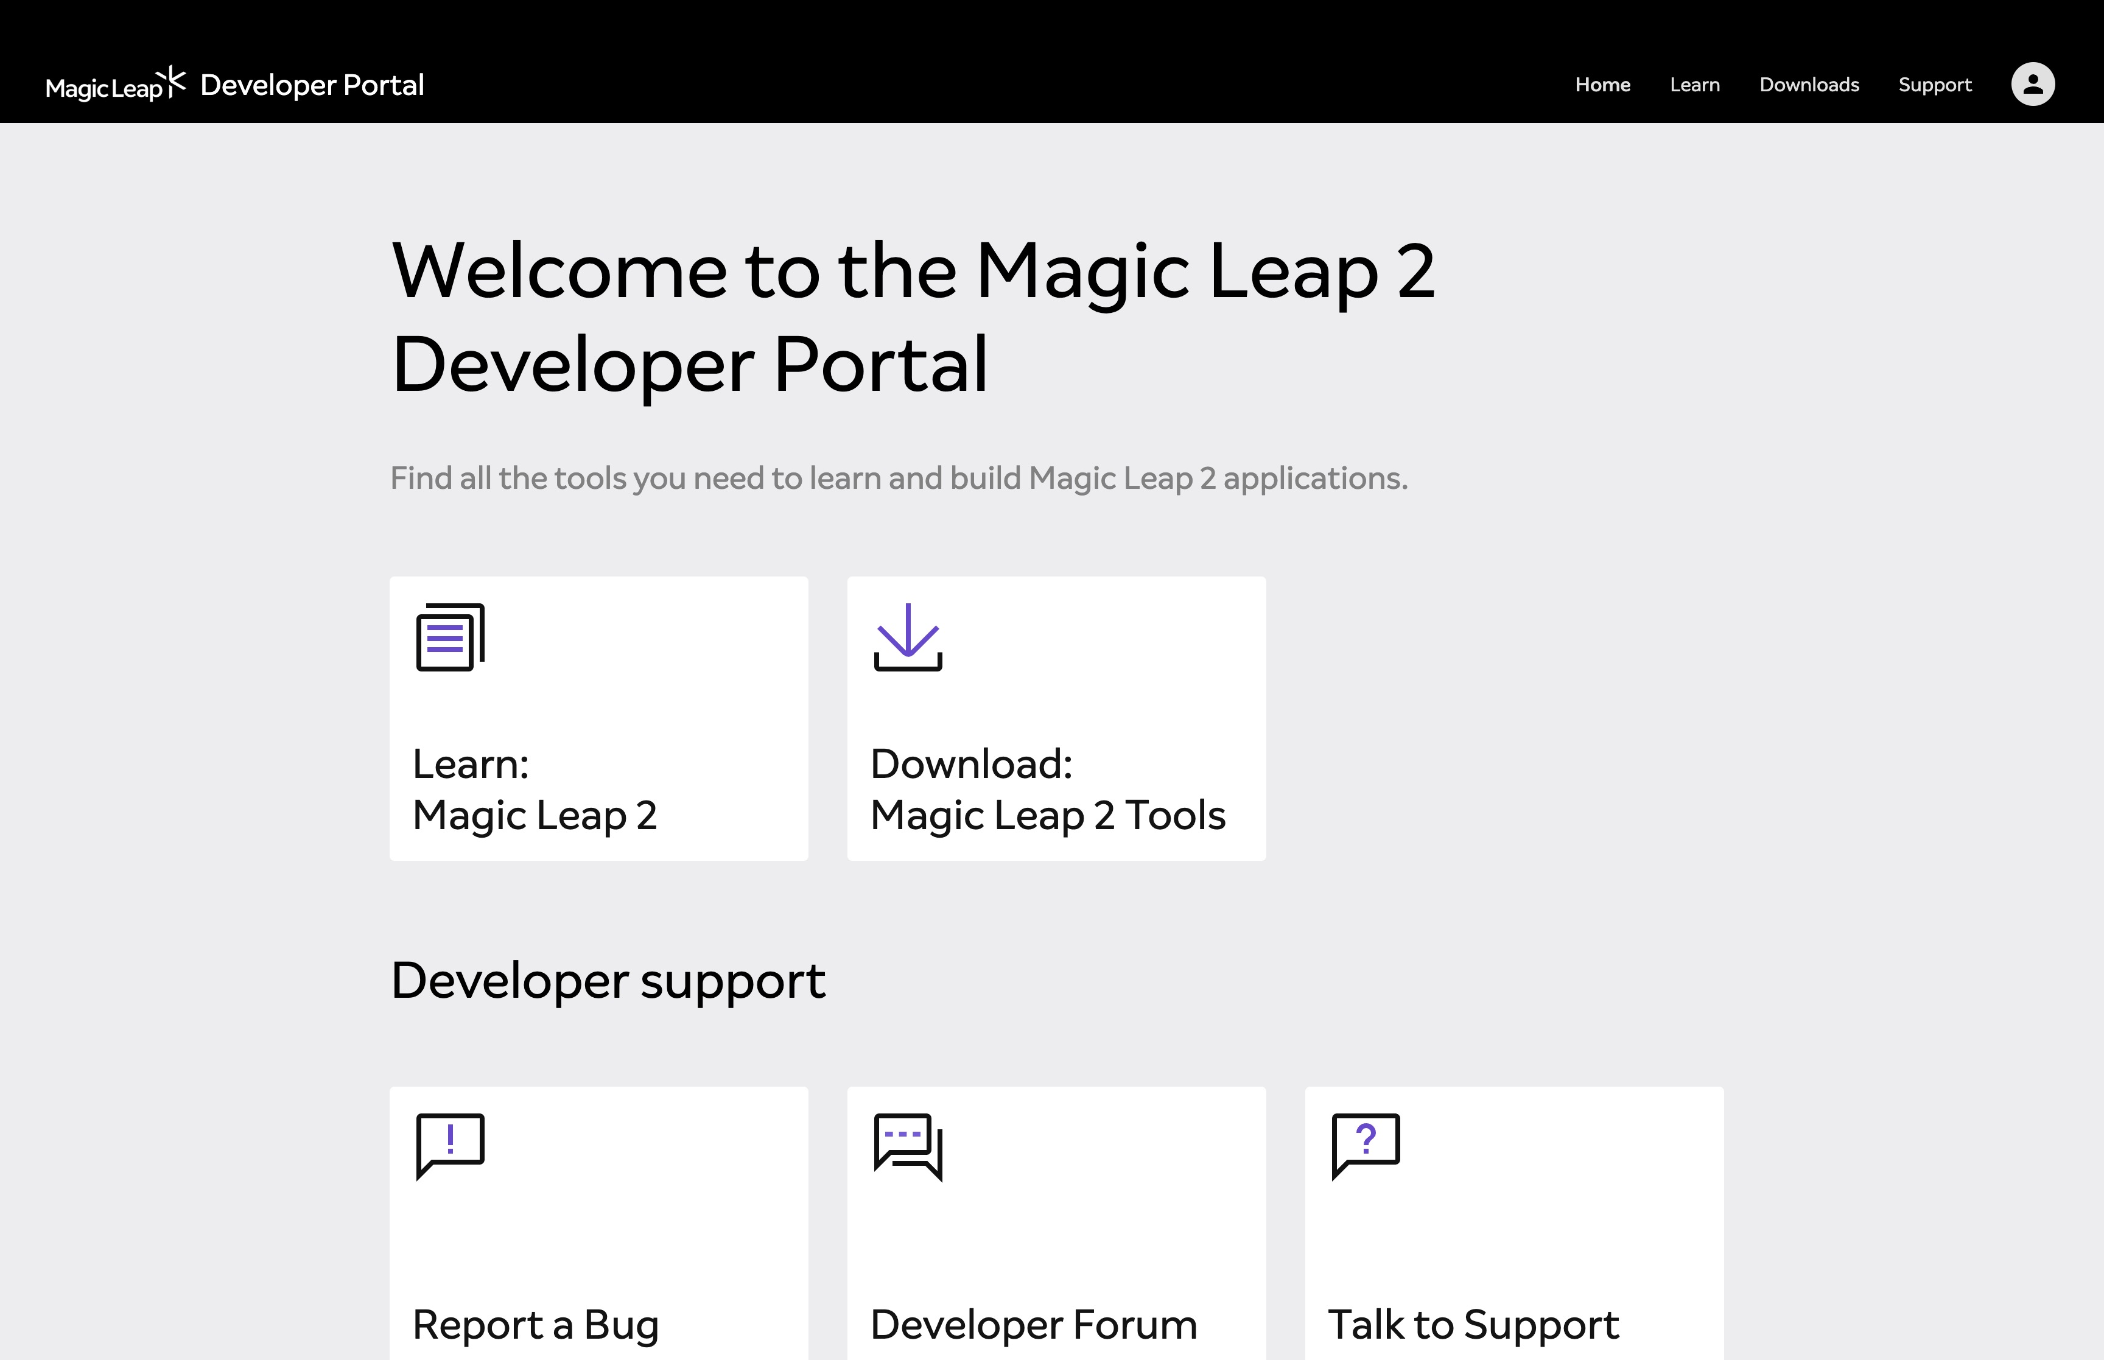Go to Downloads in navigation bar
Viewport: 2104px width, 1360px height.
click(1809, 85)
